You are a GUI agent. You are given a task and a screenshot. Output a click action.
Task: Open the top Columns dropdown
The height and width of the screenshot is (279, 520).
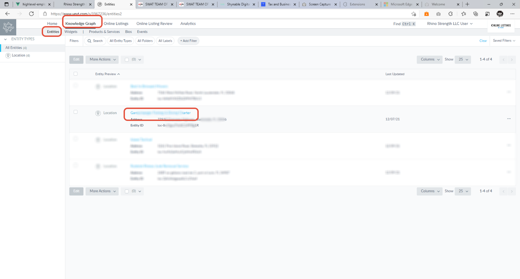coord(430,59)
